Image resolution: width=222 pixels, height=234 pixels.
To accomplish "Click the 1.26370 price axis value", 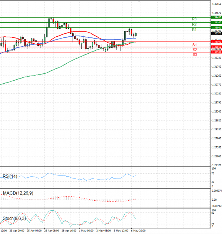I will [x=217, y=165].
